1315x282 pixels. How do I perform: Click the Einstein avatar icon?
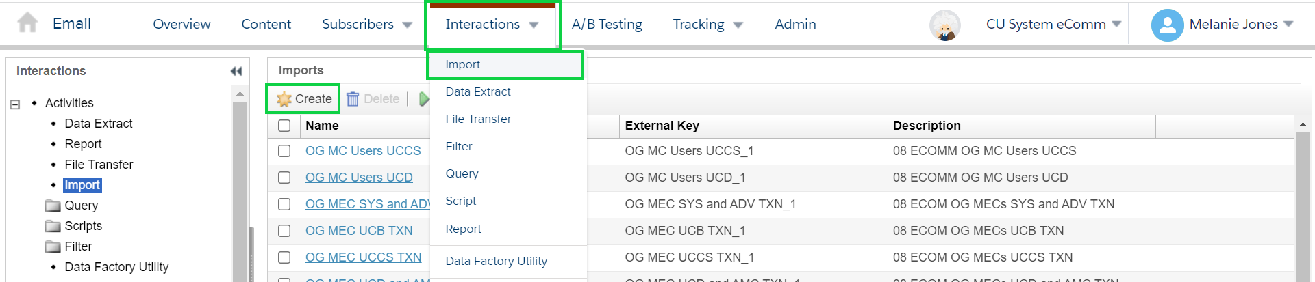[944, 25]
